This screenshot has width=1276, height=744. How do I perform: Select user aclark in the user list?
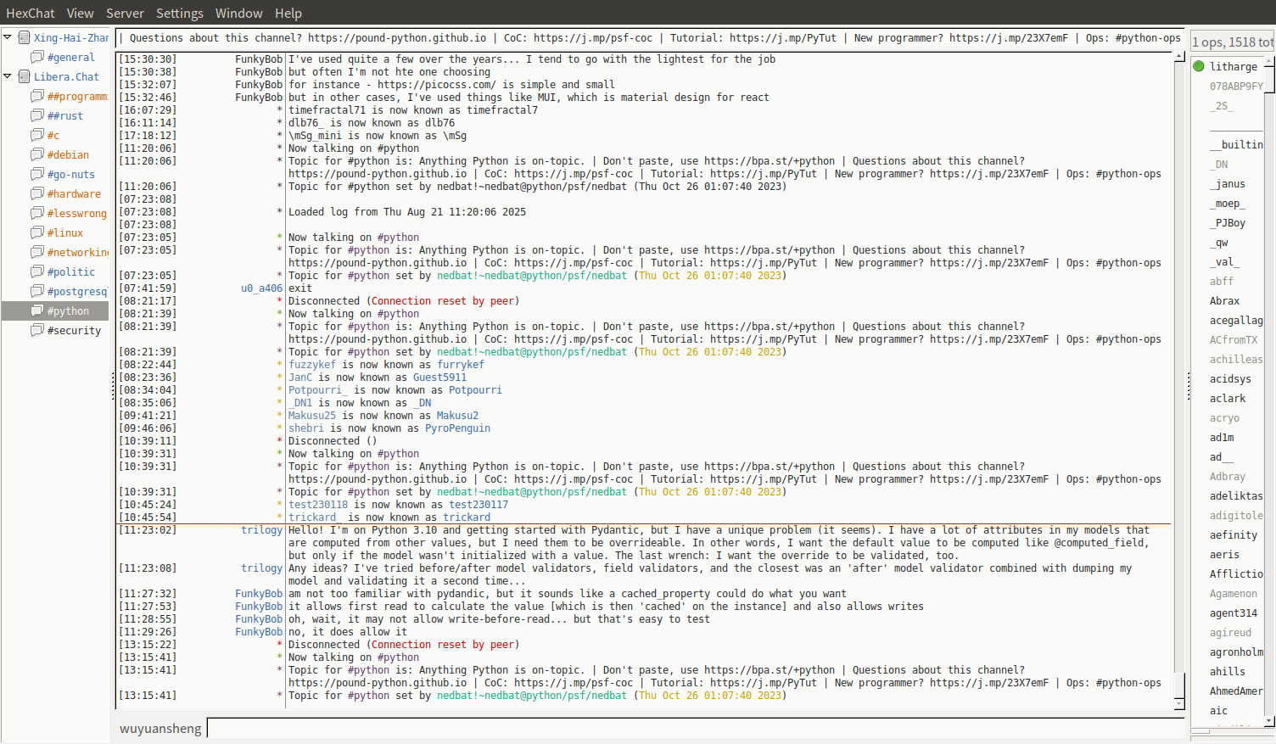(1228, 398)
